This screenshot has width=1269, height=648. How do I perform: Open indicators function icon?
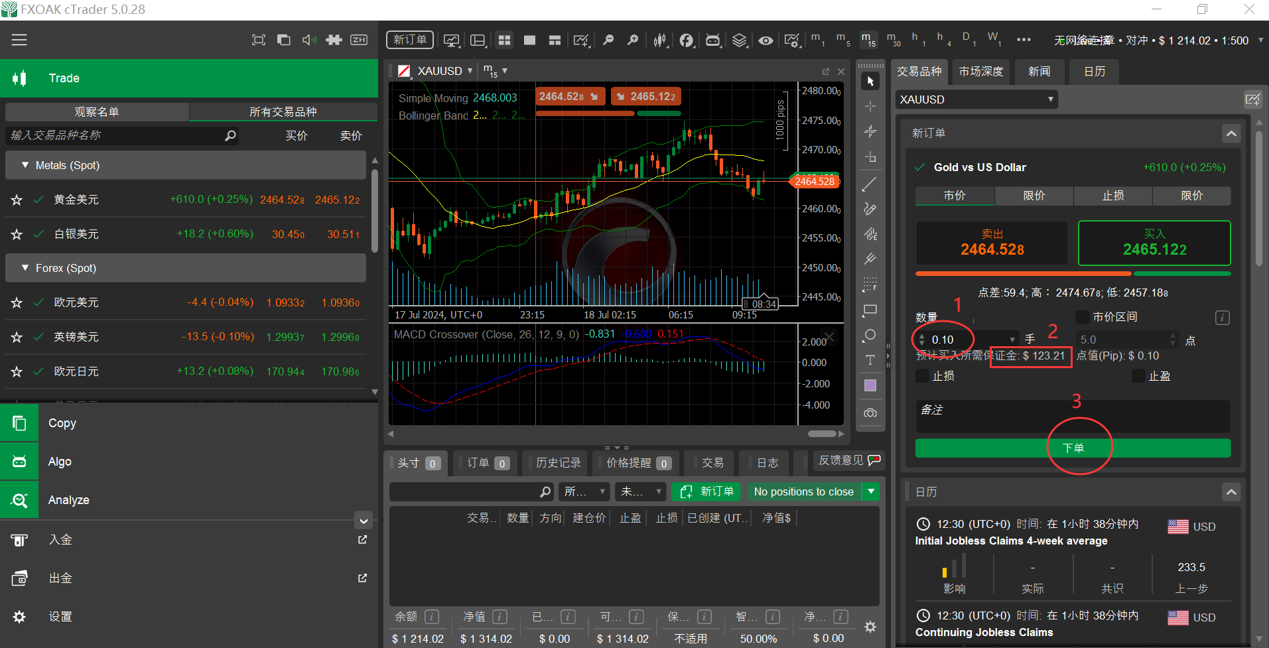click(687, 40)
